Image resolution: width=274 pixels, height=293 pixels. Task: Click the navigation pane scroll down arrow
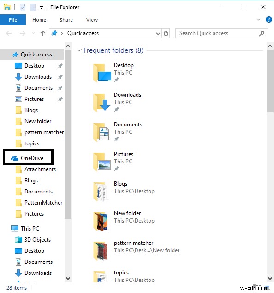68,279
